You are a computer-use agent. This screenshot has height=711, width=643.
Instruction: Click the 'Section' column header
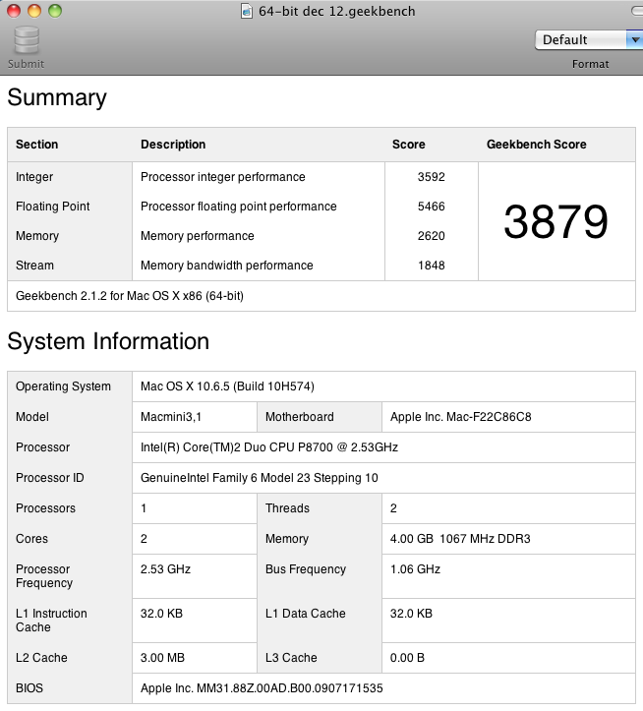point(36,145)
